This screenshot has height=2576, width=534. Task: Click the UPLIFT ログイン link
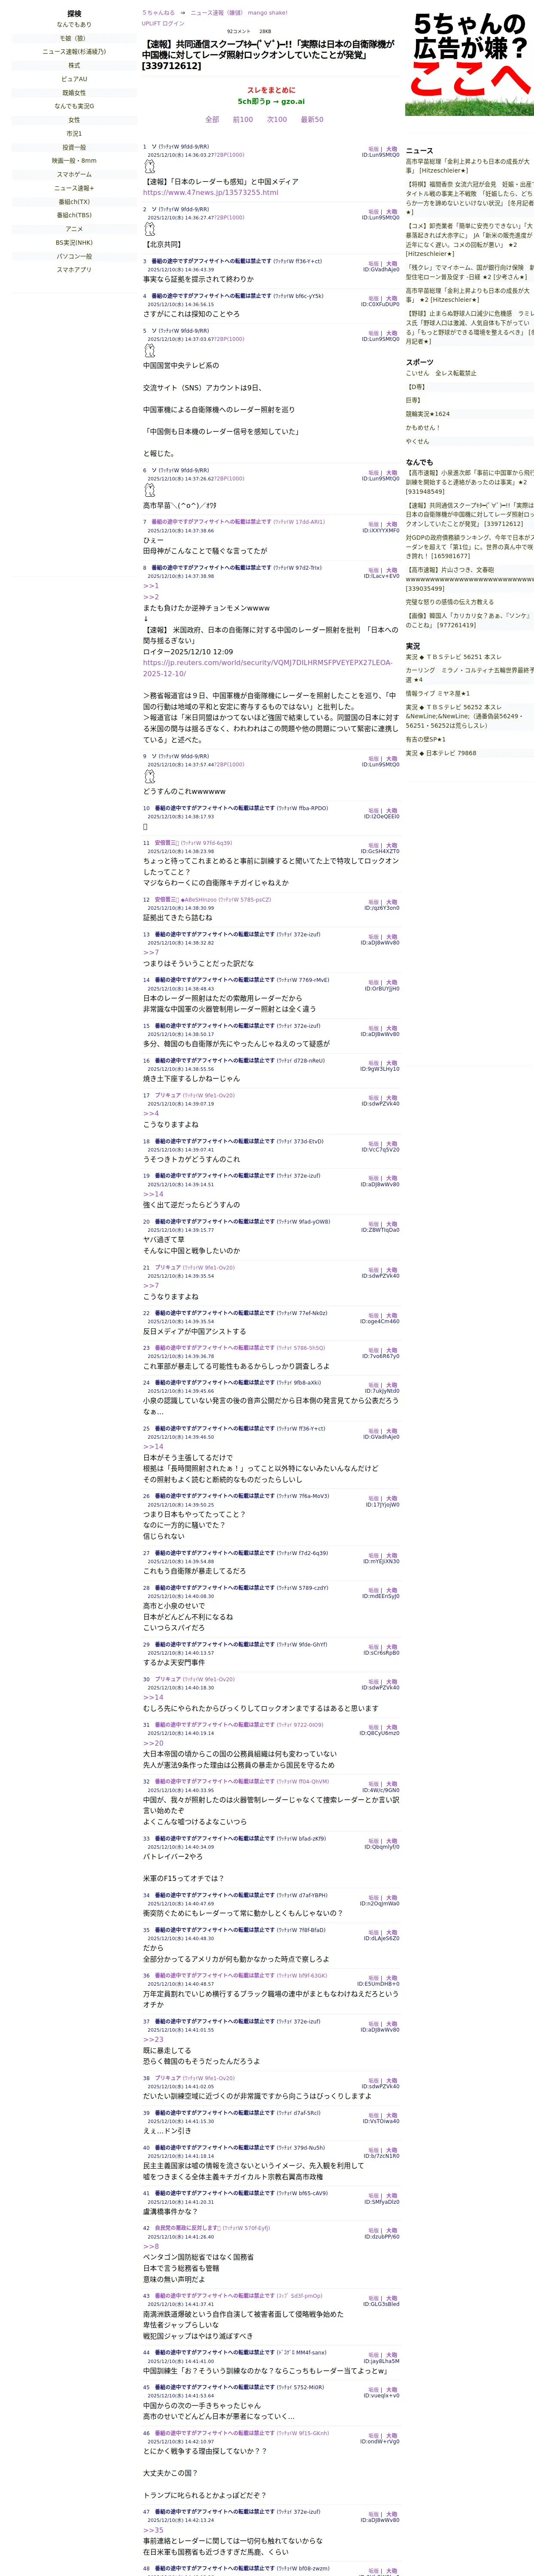[x=163, y=23]
